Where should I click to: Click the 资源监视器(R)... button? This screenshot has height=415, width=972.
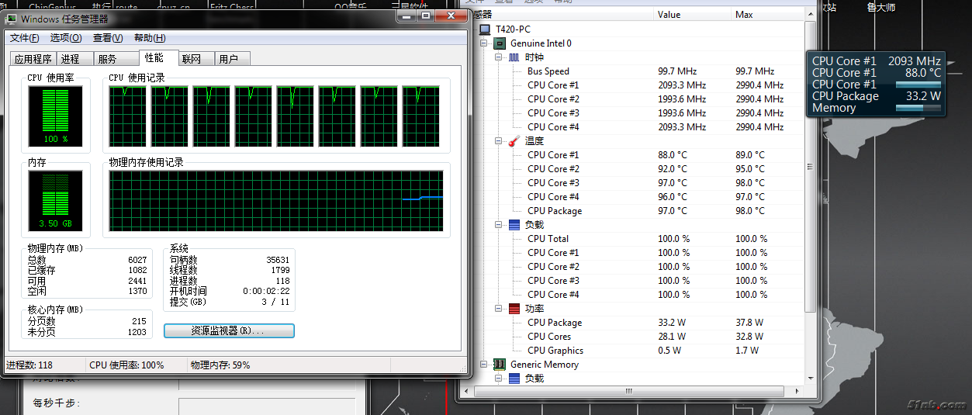[x=229, y=331]
